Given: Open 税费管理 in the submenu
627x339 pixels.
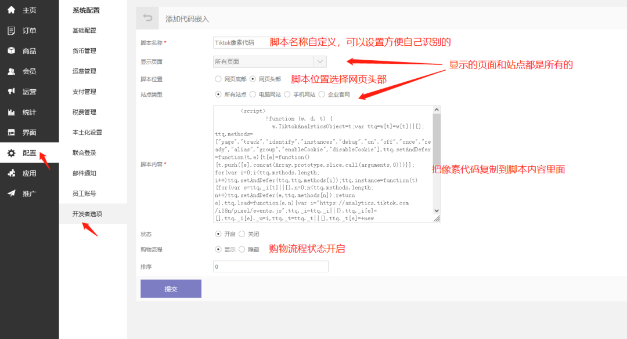Looking at the screenshot, I should click(x=84, y=112).
